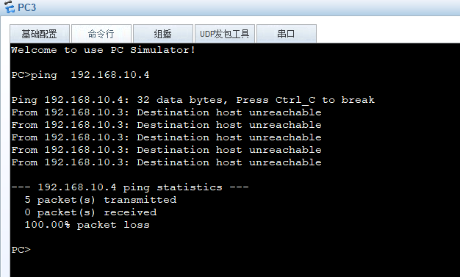
Task: Click the '192.168.10.4 ping statistics' header
Action: coord(130,187)
